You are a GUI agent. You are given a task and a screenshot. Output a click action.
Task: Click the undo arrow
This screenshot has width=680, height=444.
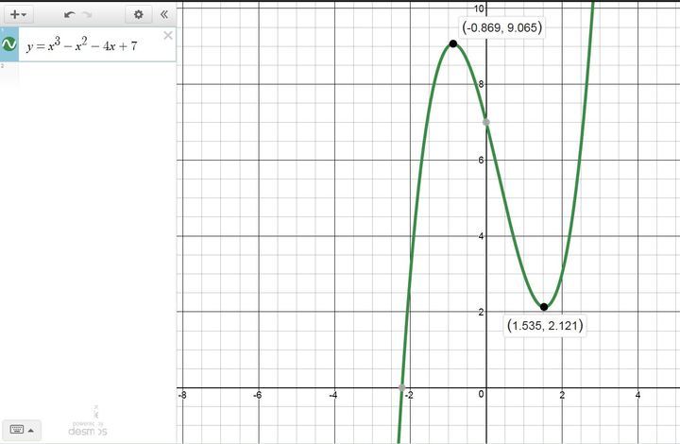(69, 14)
